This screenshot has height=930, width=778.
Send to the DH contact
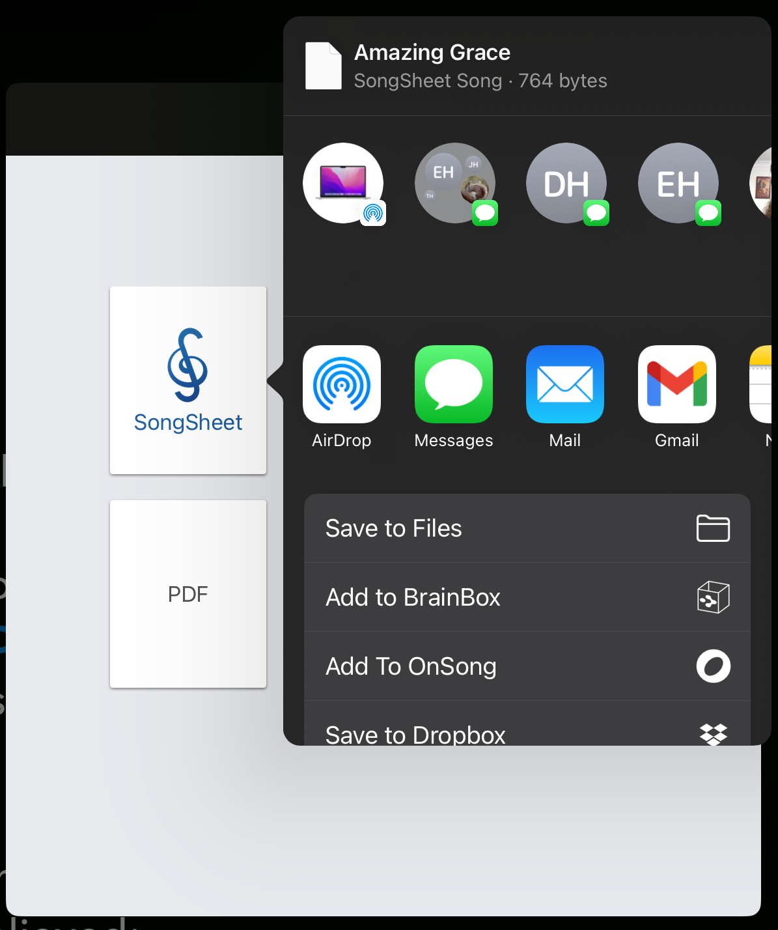[566, 183]
